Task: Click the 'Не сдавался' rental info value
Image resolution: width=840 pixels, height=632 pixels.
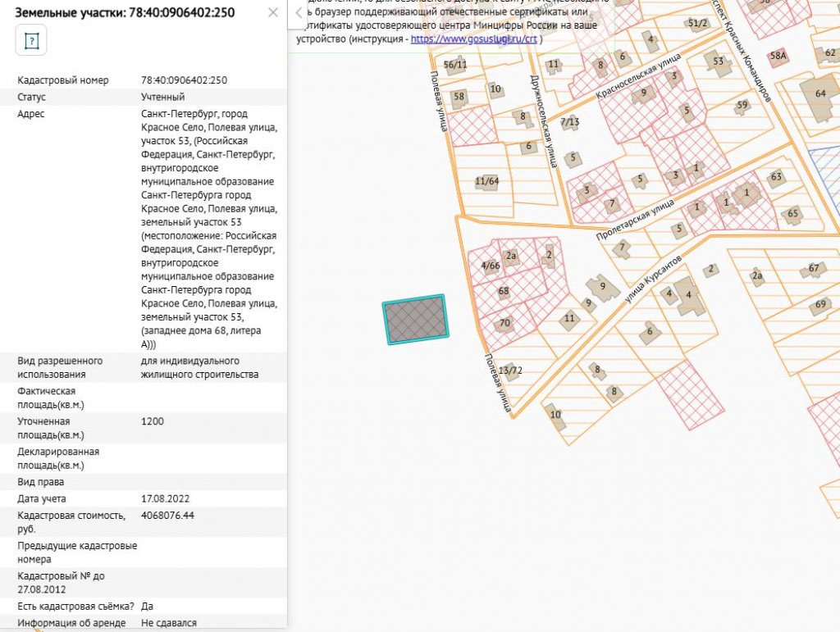Action: [169, 623]
